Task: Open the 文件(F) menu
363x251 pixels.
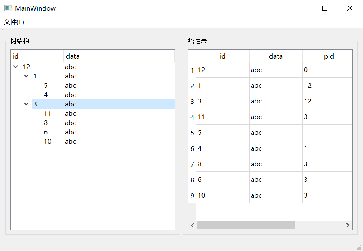Action: click(14, 22)
